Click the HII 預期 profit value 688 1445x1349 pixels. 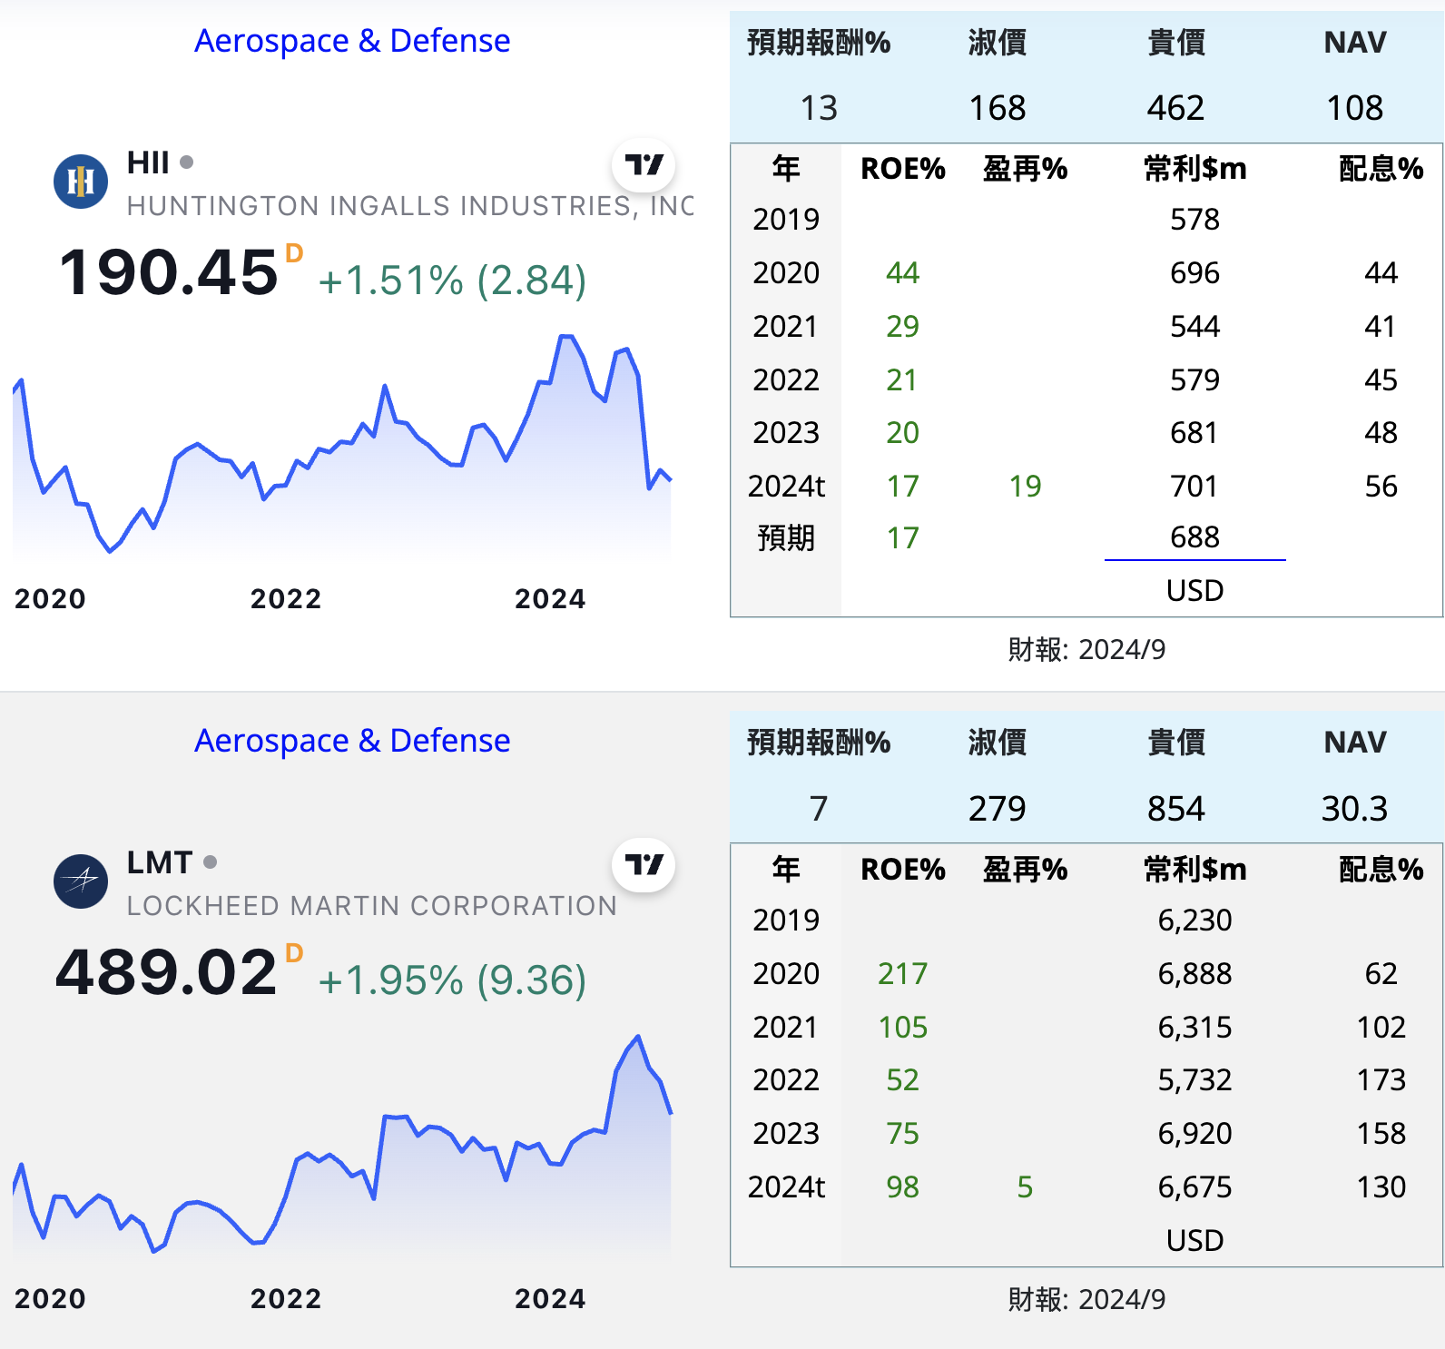(x=1194, y=537)
